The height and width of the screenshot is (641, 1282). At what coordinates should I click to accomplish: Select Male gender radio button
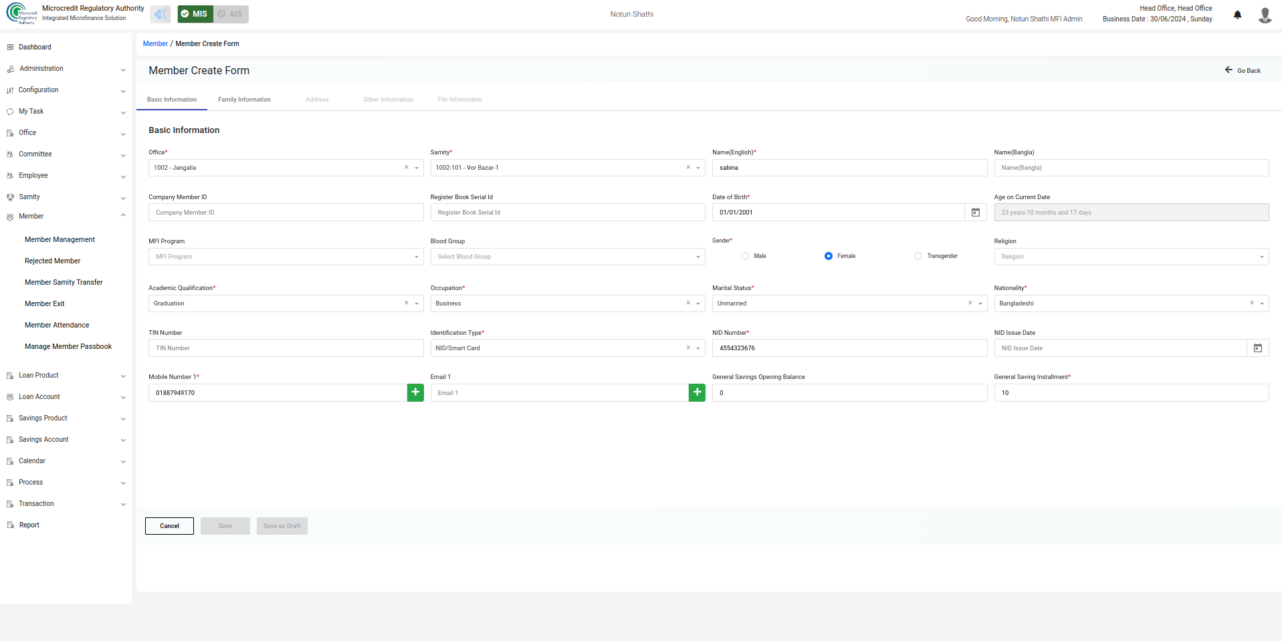745,256
